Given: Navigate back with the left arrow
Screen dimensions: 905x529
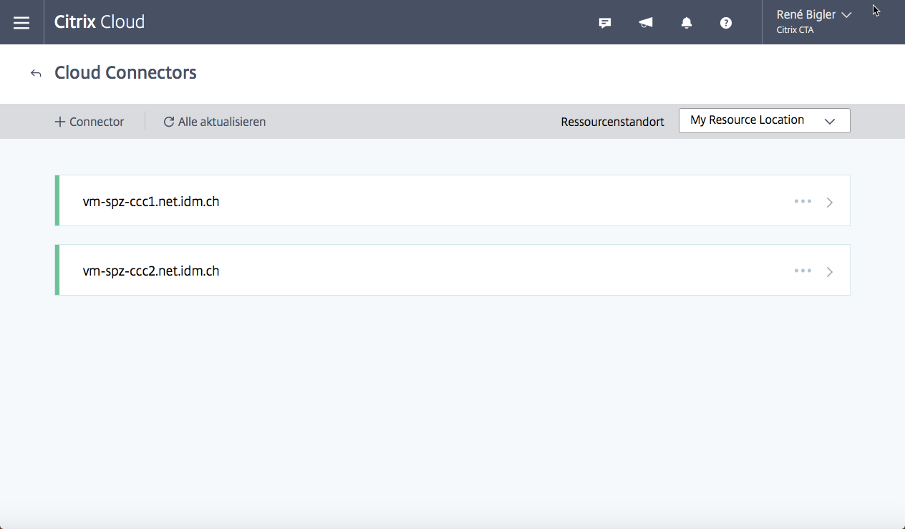Looking at the screenshot, I should pyautogui.click(x=35, y=73).
